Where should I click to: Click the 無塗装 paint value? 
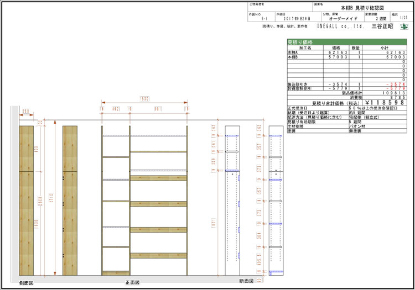(x=355, y=131)
